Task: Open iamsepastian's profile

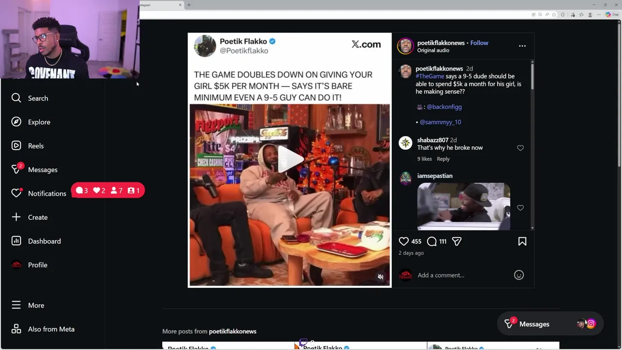Action: pyautogui.click(x=434, y=176)
